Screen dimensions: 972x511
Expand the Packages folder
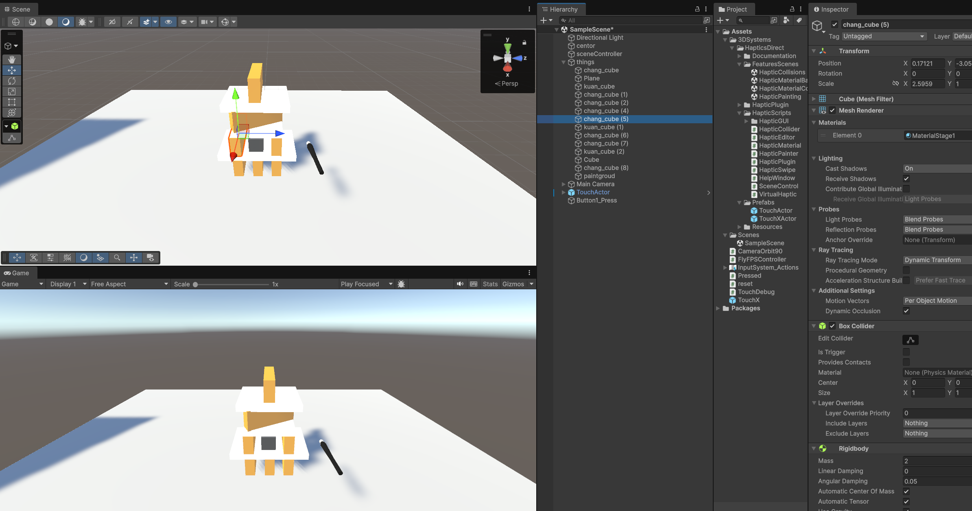tap(718, 308)
